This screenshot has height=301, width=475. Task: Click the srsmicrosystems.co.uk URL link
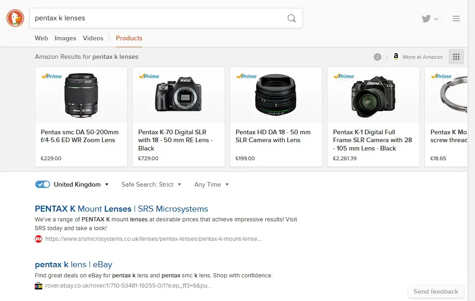tap(153, 238)
